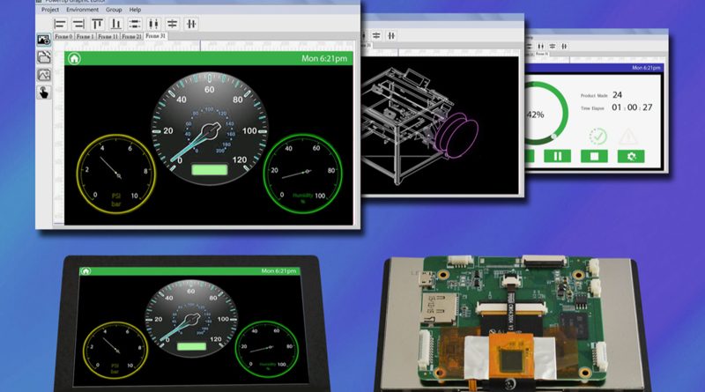Switch to the Frame 11 tab
Image resolution: width=705 pixels, height=392 pixels.
tap(108, 37)
